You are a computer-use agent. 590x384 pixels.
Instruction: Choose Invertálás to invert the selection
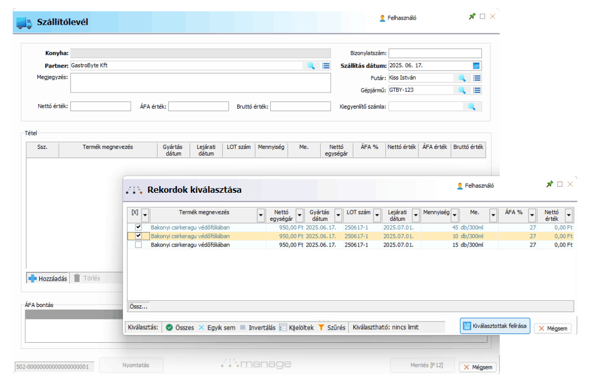pyautogui.click(x=257, y=328)
